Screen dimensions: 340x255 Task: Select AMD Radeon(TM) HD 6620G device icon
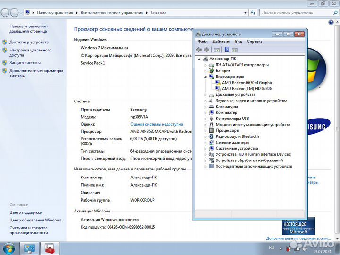pyautogui.click(x=218, y=88)
